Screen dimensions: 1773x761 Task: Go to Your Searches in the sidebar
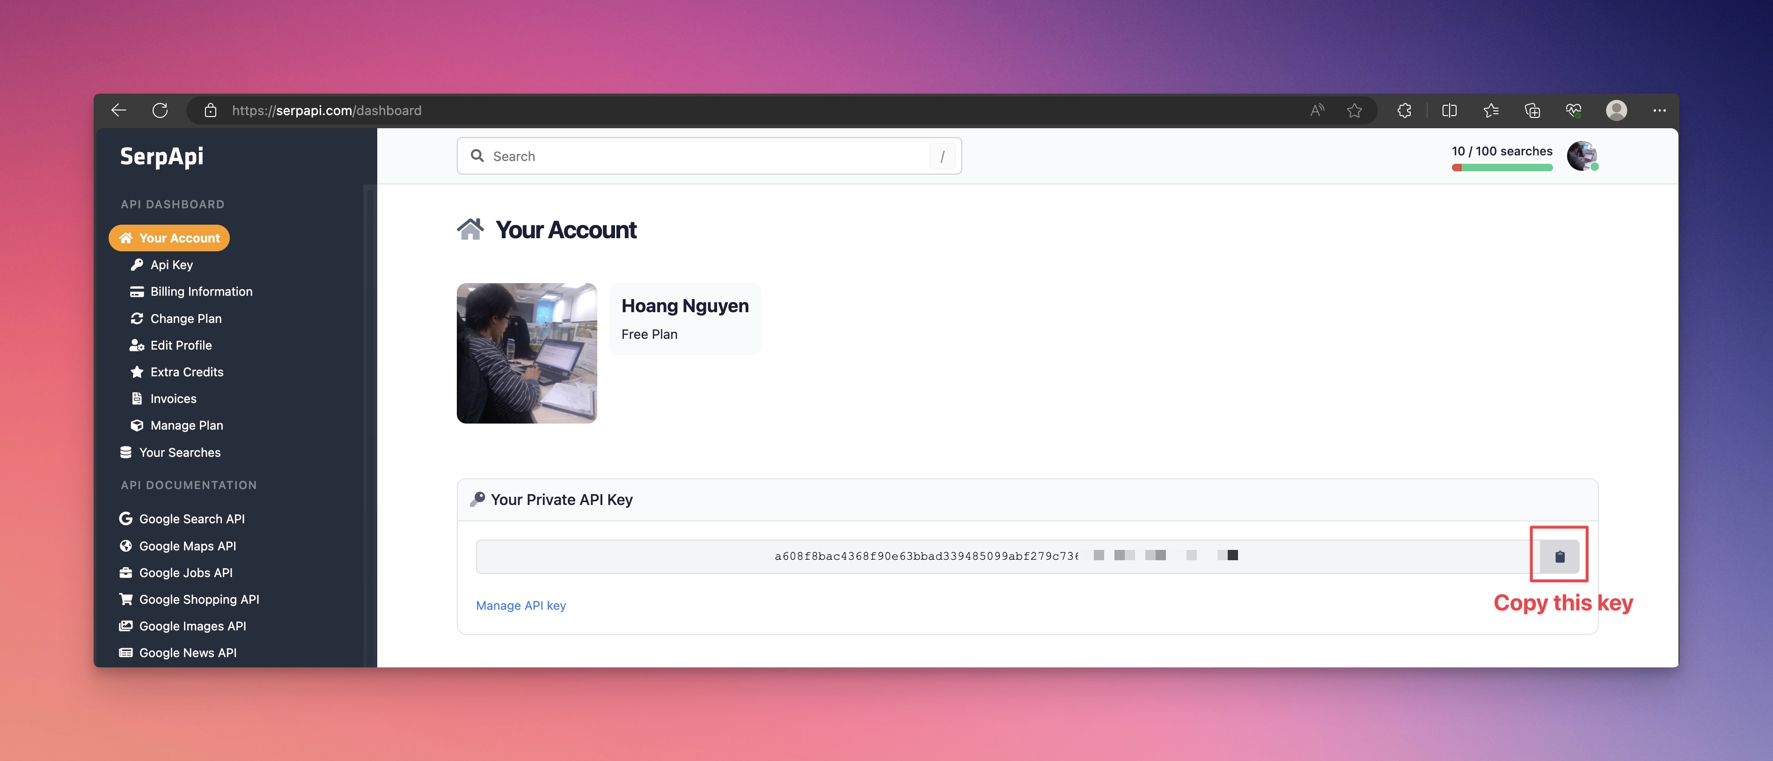[180, 453]
